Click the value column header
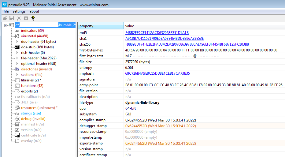Viewport: 285px width, 157px height. [204, 26]
